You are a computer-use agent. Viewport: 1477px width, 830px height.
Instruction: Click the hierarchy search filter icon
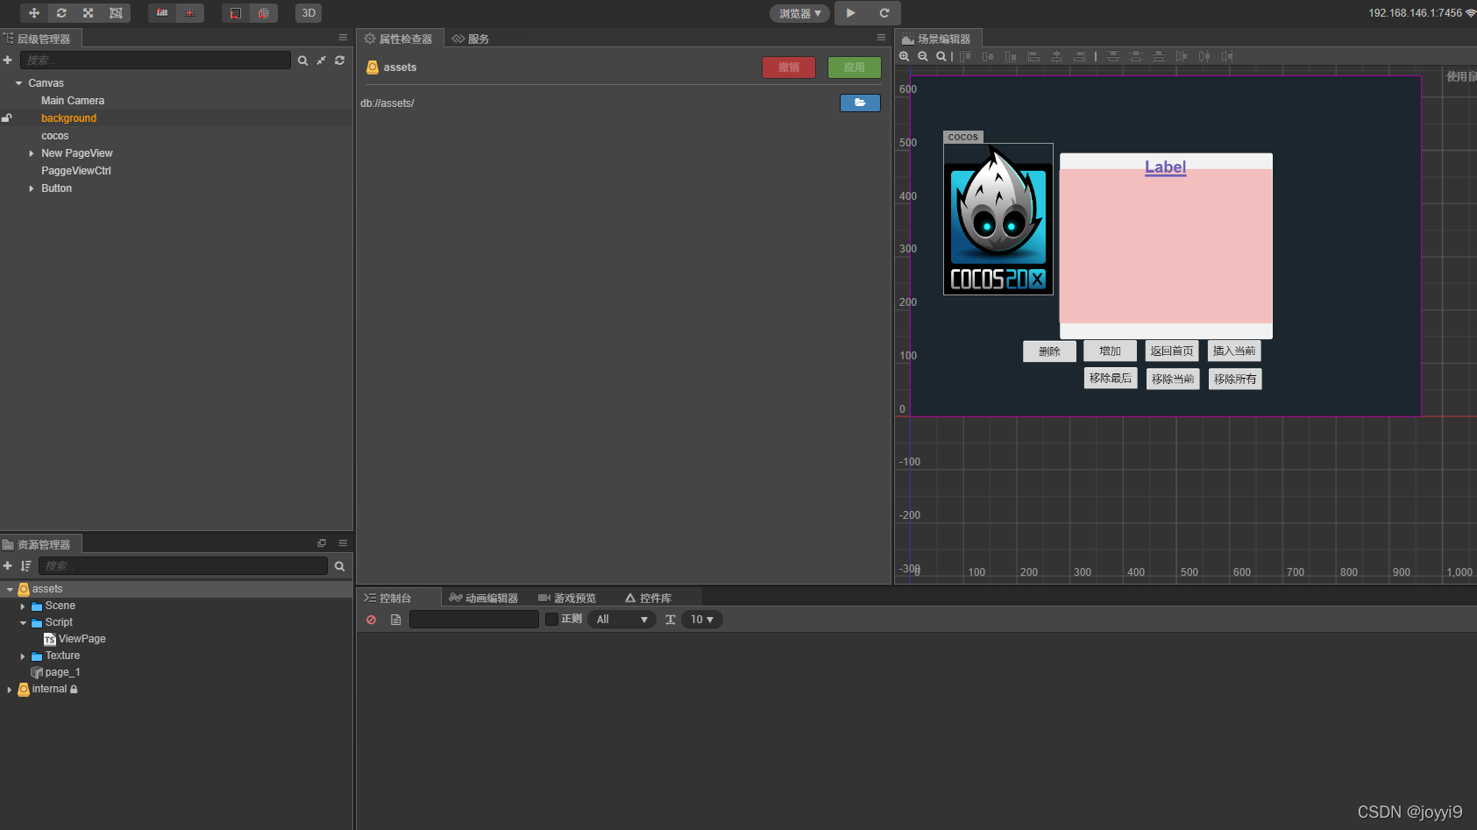[x=302, y=60]
